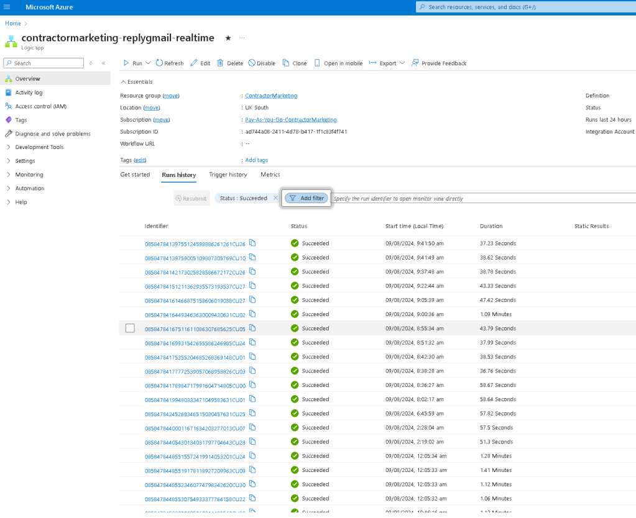
Task: Click the Refresh toolbar button
Action: [170, 63]
